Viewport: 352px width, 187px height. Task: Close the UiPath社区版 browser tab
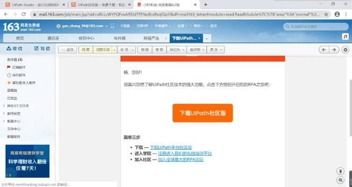coord(129,5)
